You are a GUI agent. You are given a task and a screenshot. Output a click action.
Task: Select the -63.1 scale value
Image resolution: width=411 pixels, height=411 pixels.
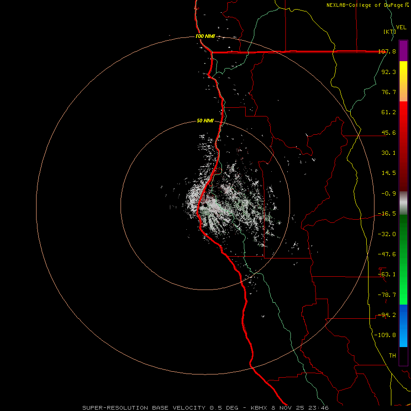[387, 274]
